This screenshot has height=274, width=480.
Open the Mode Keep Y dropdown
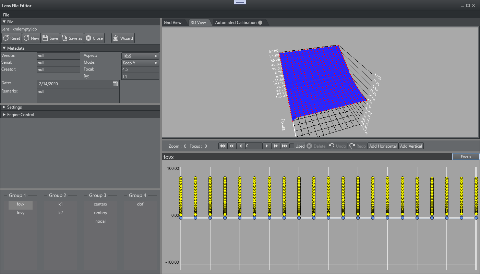coord(140,63)
